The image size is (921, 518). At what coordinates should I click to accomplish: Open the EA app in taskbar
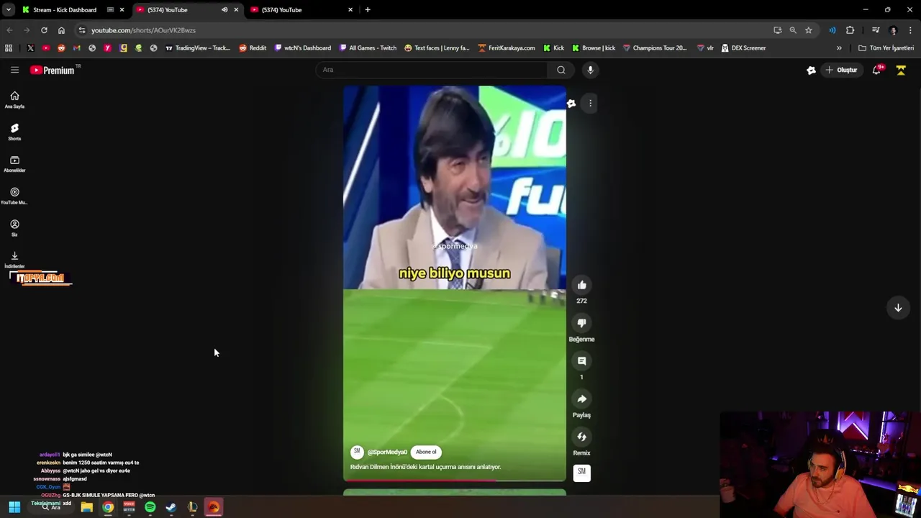pos(214,507)
